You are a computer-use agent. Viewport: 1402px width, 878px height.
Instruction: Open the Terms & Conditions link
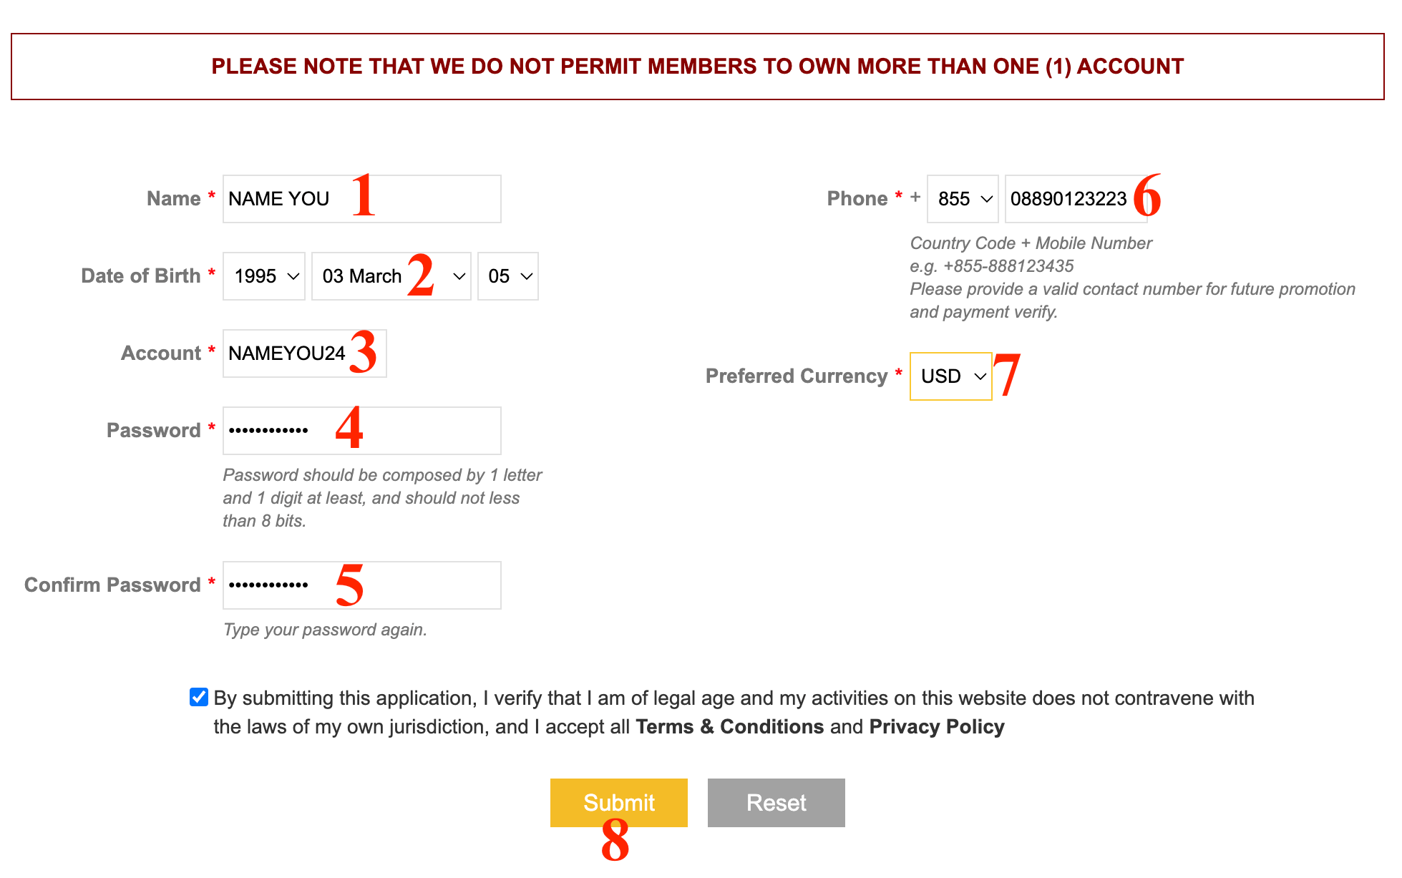click(729, 727)
